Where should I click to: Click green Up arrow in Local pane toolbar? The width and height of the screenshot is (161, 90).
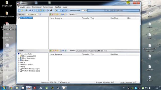[x=50, y=50]
